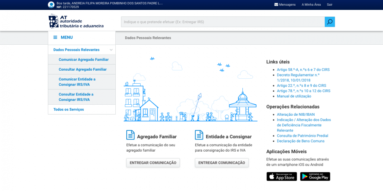Select Comunicar Agregado Familiar in sidebar

pos(83,60)
